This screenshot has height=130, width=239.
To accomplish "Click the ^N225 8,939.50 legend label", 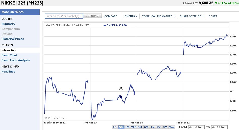I will [x=117, y=25].
